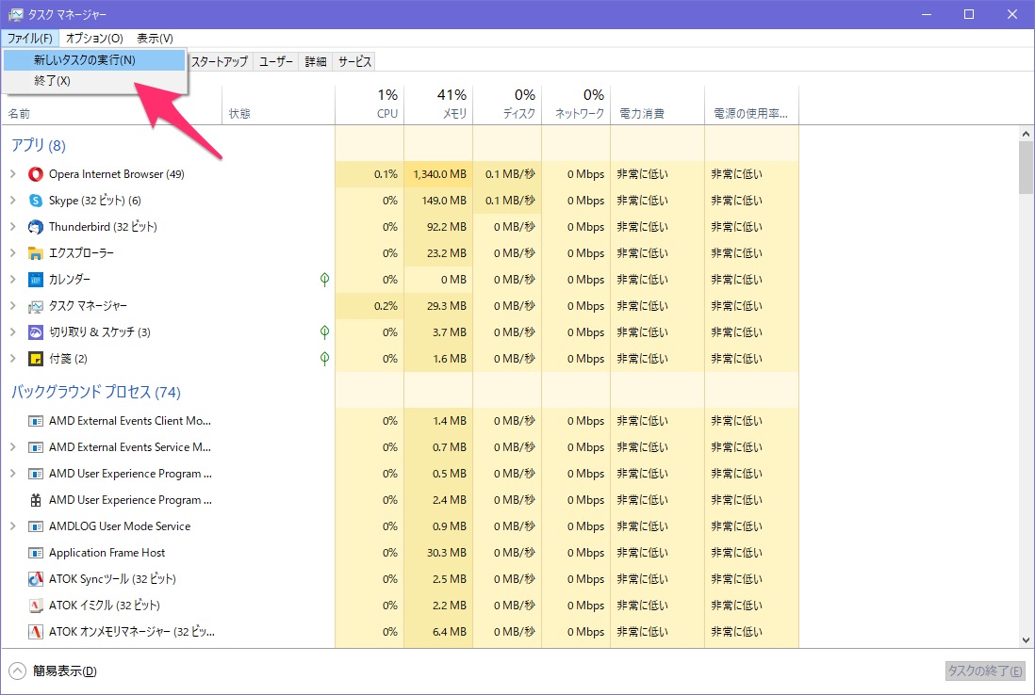Click the scrollbar down arrow

tap(1026, 639)
